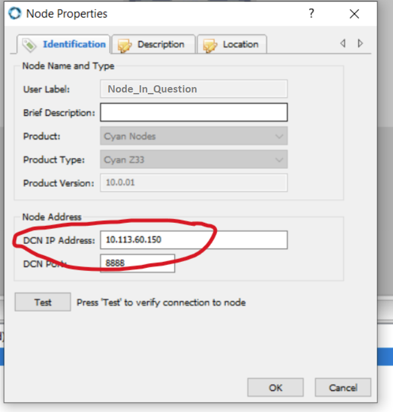The height and width of the screenshot is (412, 393).
Task: Open help with the question mark button
Action: [311, 13]
